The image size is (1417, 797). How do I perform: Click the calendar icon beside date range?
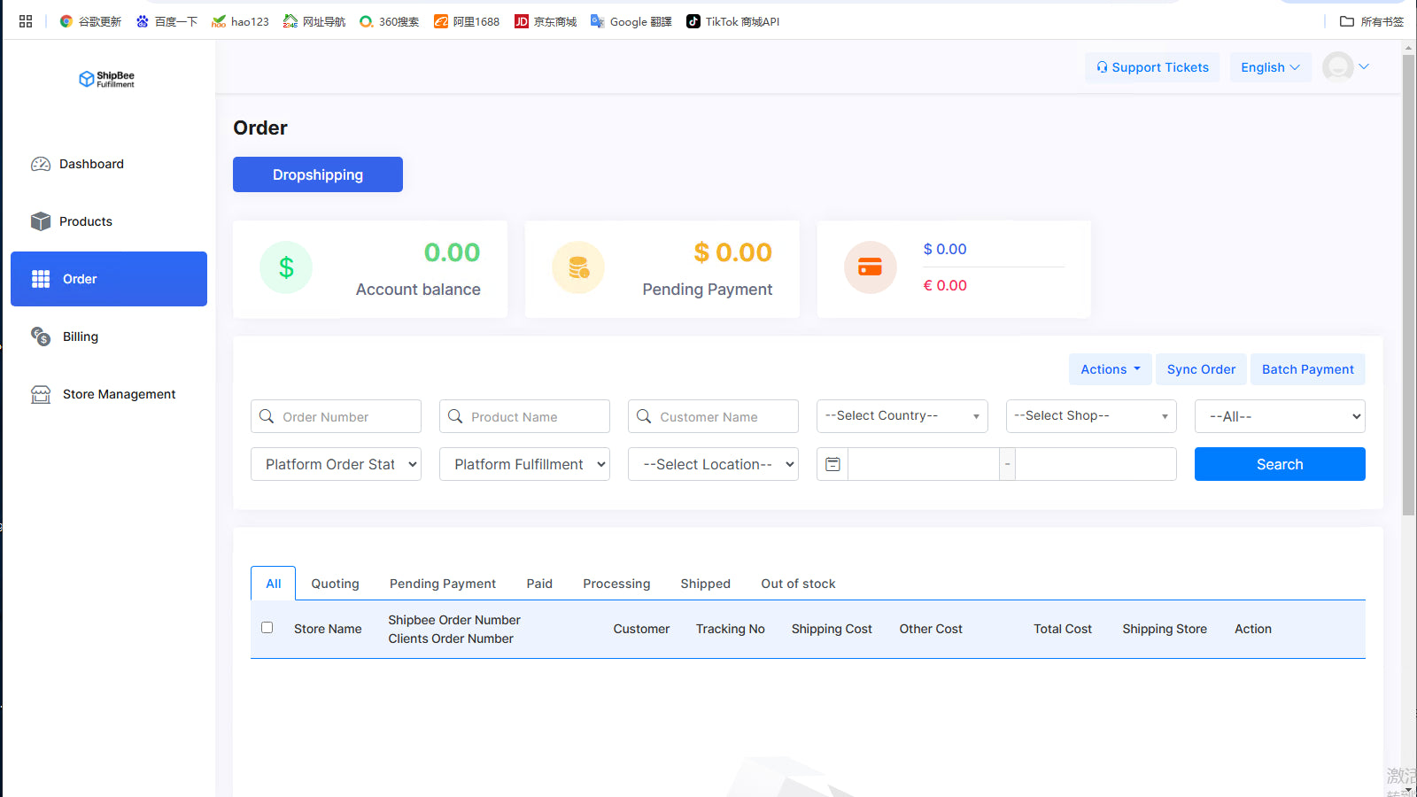[832, 464]
